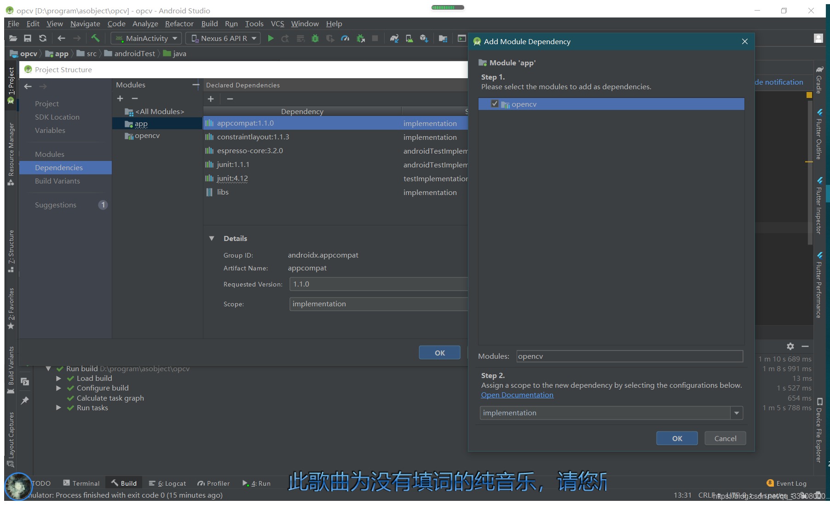This screenshot has width=830, height=505.
Task: Select the constraintlayout:1.1.3 dependency row
Action: (x=335, y=137)
